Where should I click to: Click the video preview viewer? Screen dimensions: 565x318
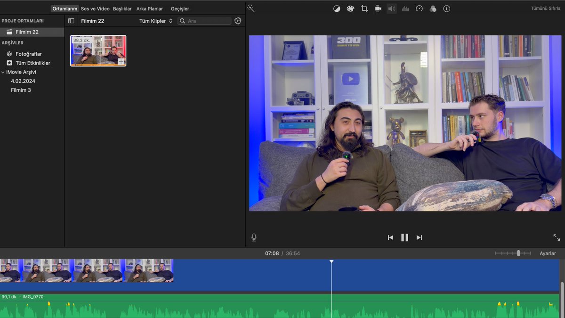[x=405, y=123]
